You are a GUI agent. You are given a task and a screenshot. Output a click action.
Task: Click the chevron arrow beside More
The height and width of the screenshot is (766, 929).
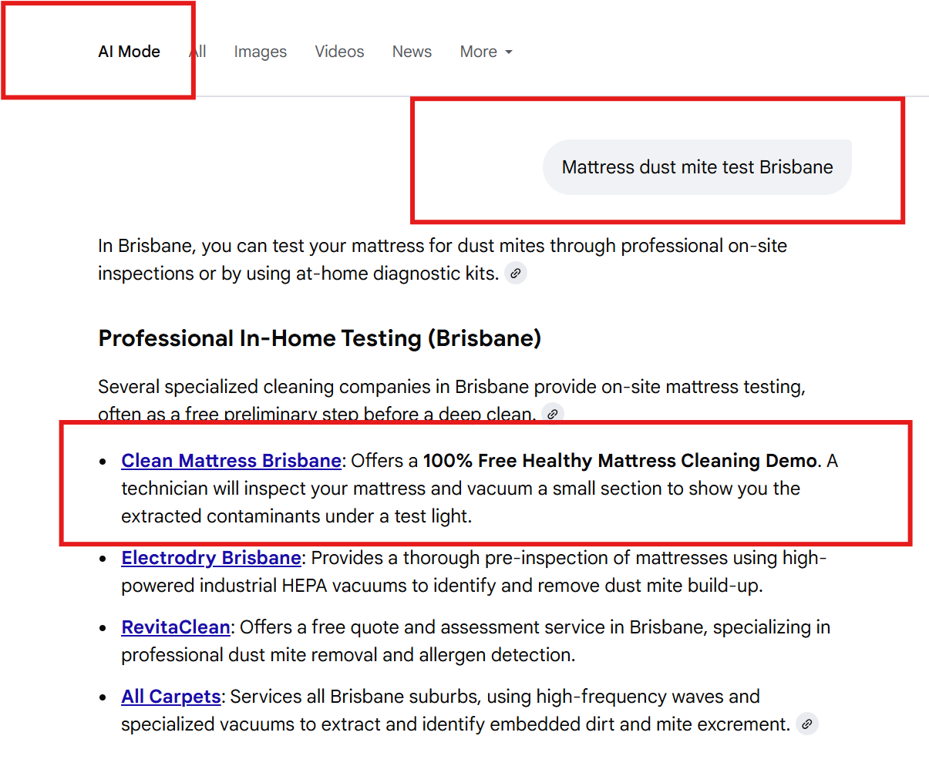[509, 52]
